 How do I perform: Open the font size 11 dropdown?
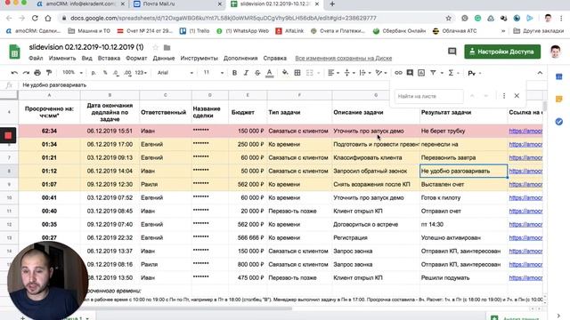214,73
